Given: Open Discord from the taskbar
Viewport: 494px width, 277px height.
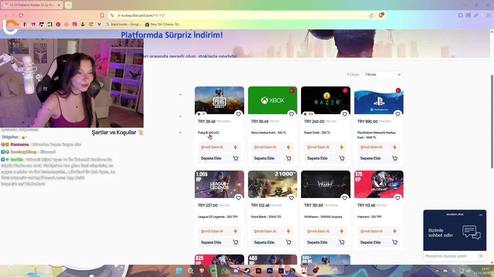Looking at the screenshot, I should pos(236,271).
